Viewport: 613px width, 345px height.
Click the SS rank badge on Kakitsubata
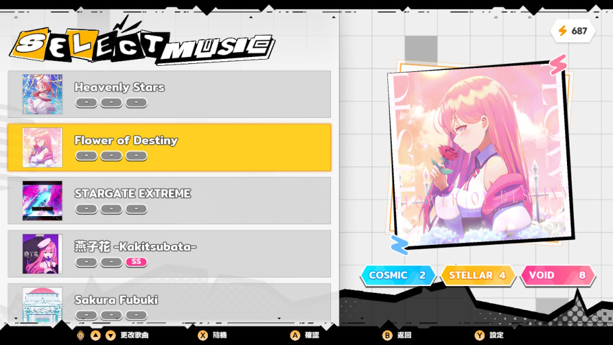[136, 262]
